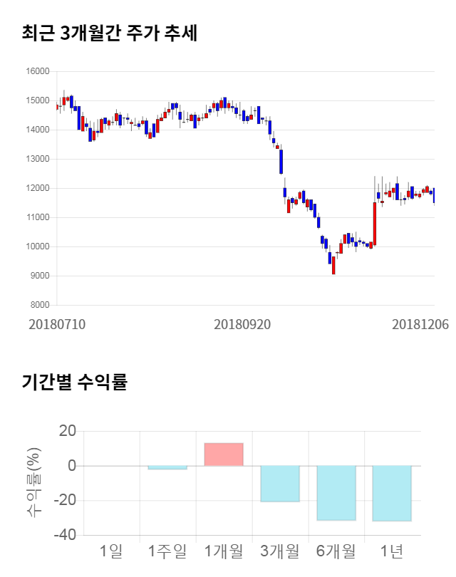Click the tall red candlestick rising past 11000

tap(374, 224)
